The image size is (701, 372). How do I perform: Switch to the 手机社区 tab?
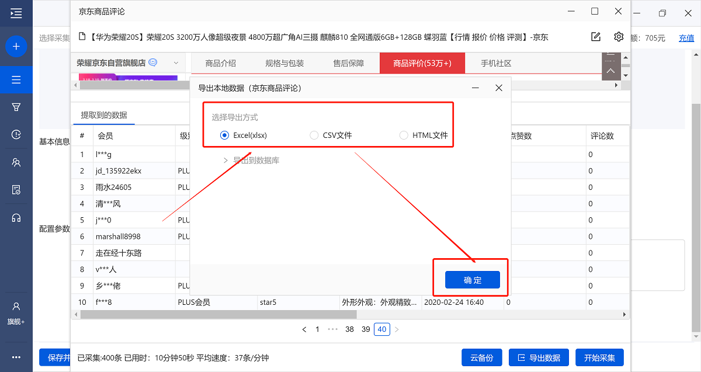496,63
